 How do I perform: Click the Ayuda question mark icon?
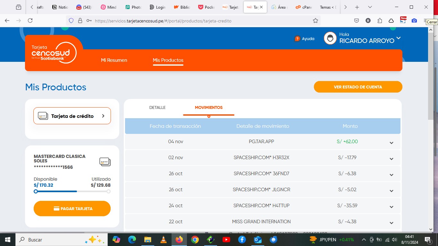coord(297,39)
